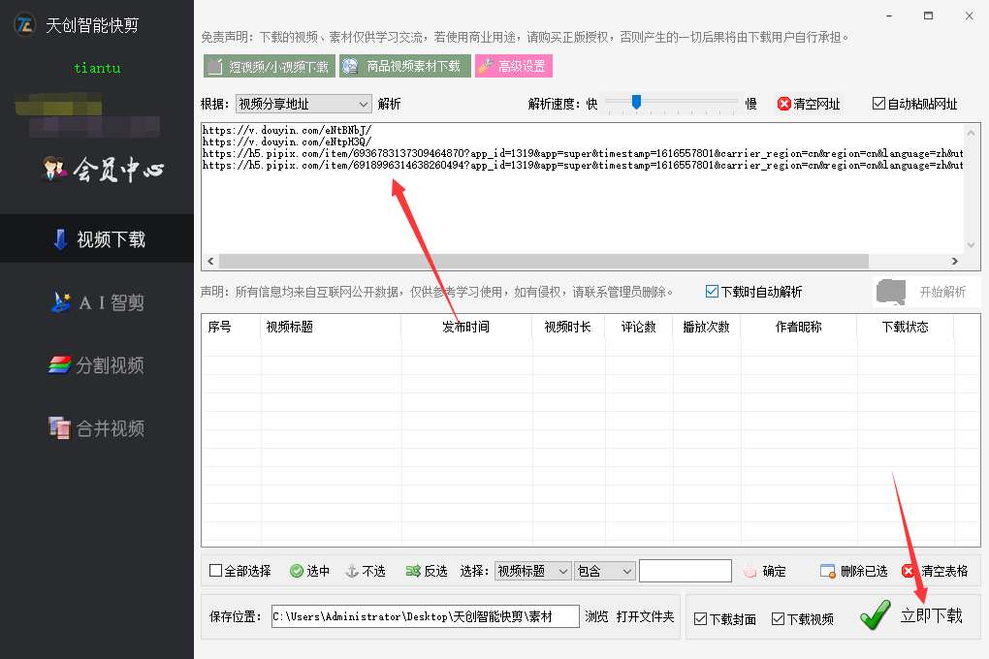Image resolution: width=989 pixels, height=659 pixels.
Task: Click the 合并视频 stacked frames icon
Action: pyautogui.click(x=60, y=428)
